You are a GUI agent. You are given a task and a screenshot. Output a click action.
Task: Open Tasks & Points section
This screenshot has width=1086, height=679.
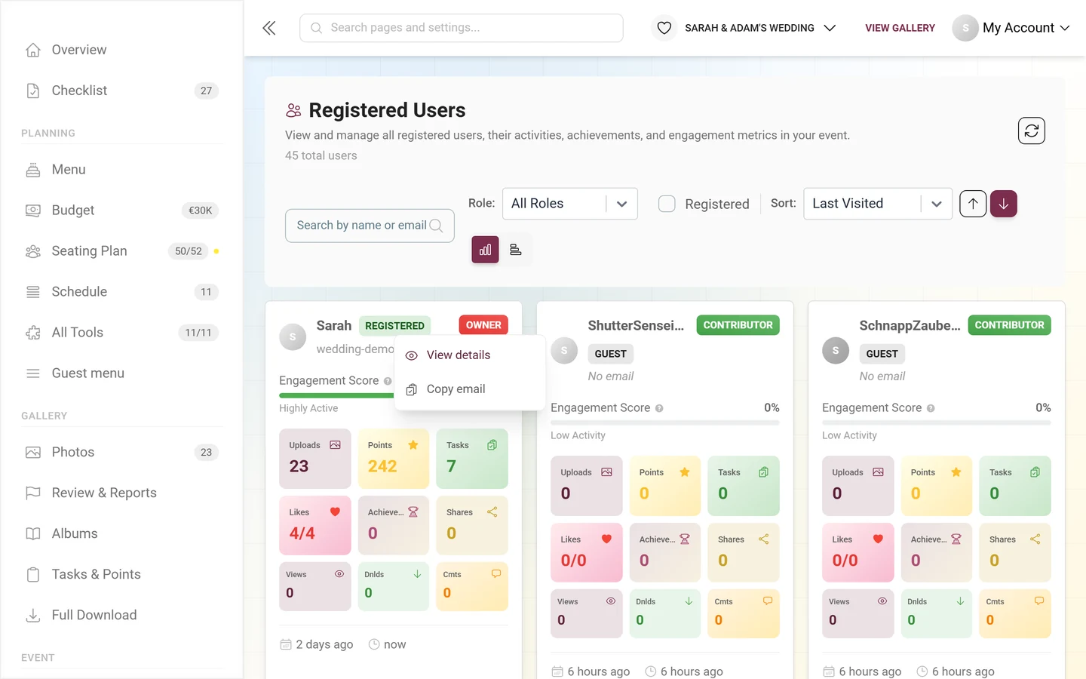(x=122, y=575)
